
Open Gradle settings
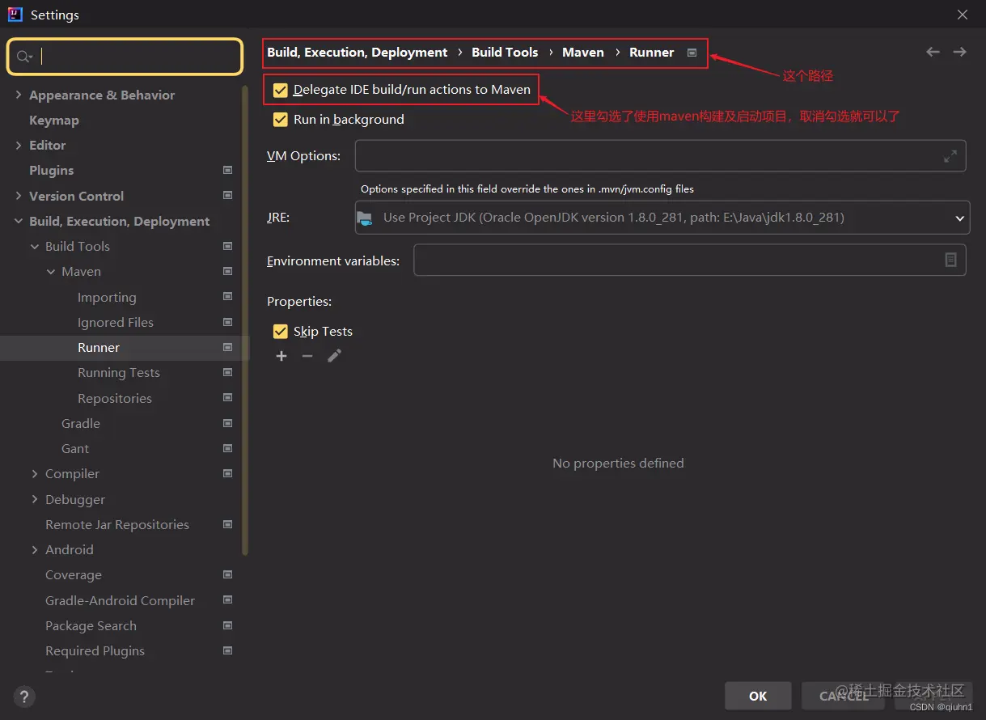(x=81, y=423)
